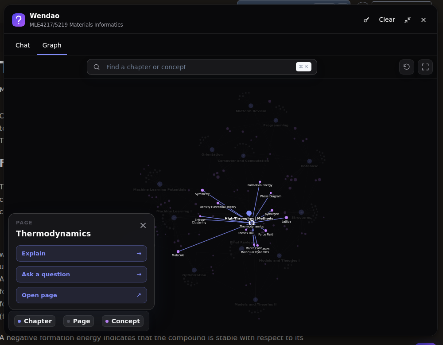
Task: Click the Phase Diagram concept node
Action: pyautogui.click(x=271, y=193)
